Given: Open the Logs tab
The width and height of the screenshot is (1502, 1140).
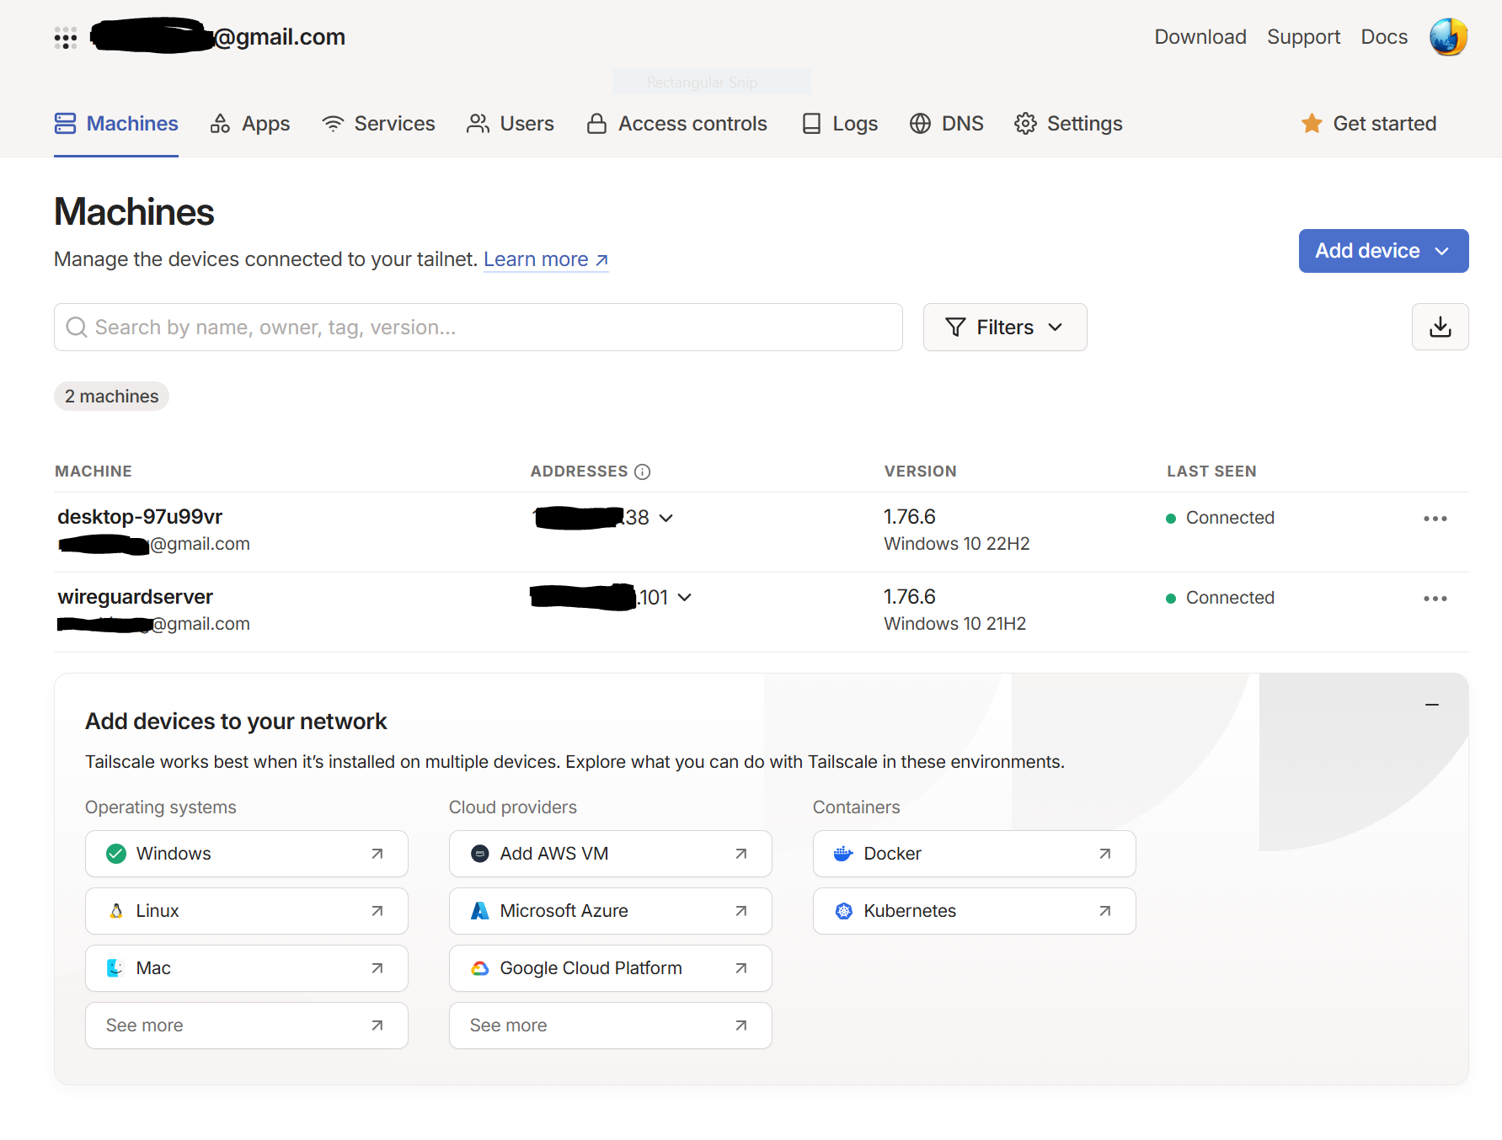Looking at the screenshot, I should 839,124.
